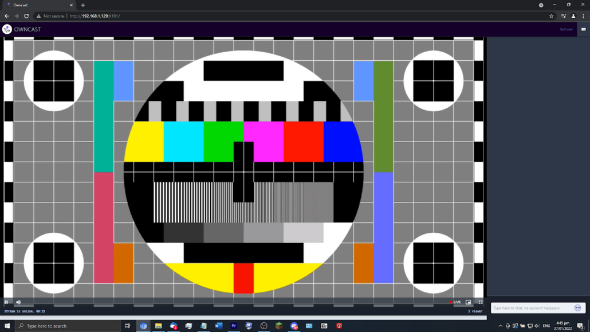Open Premiere Pro from taskbar
The height and width of the screenshot is (332, 590).
(234, 326)
